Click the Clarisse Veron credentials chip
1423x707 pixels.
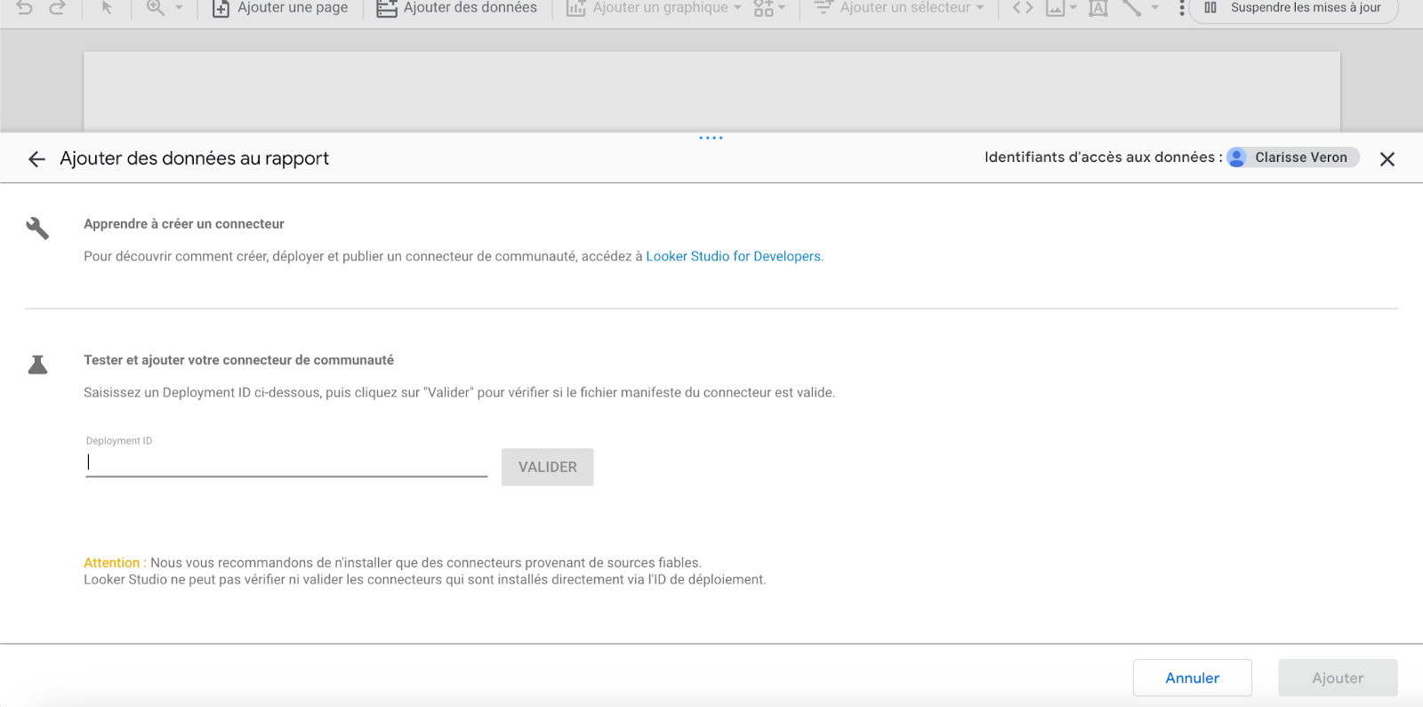coord(1292,157)
